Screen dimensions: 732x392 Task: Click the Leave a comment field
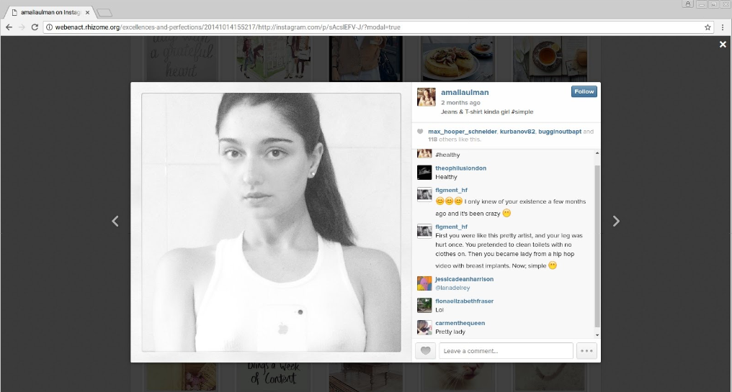506,350
